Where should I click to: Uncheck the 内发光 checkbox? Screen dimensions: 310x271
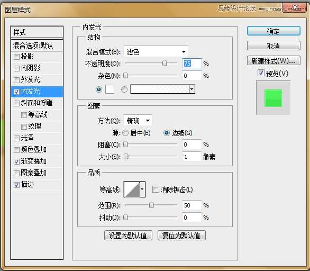pyautogui.click(x=16, y=92)
